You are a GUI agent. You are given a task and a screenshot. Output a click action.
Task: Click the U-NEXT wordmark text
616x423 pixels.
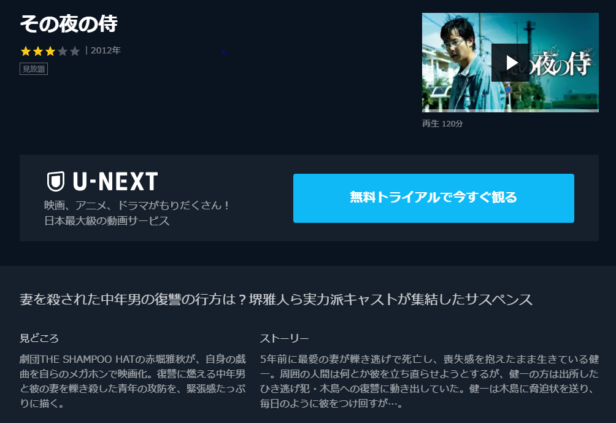pyautogui.click(x=115, y=182)
